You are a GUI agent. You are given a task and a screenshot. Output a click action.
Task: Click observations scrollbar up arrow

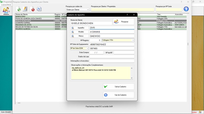click(132, 68)
